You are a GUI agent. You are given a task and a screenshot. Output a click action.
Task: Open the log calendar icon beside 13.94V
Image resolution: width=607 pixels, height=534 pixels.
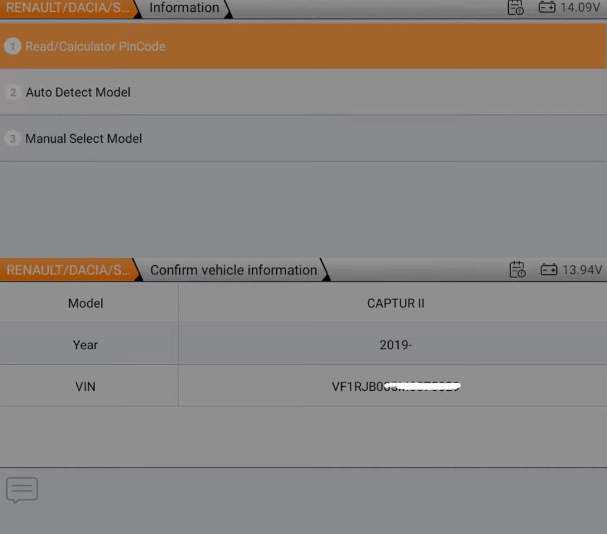517,269
